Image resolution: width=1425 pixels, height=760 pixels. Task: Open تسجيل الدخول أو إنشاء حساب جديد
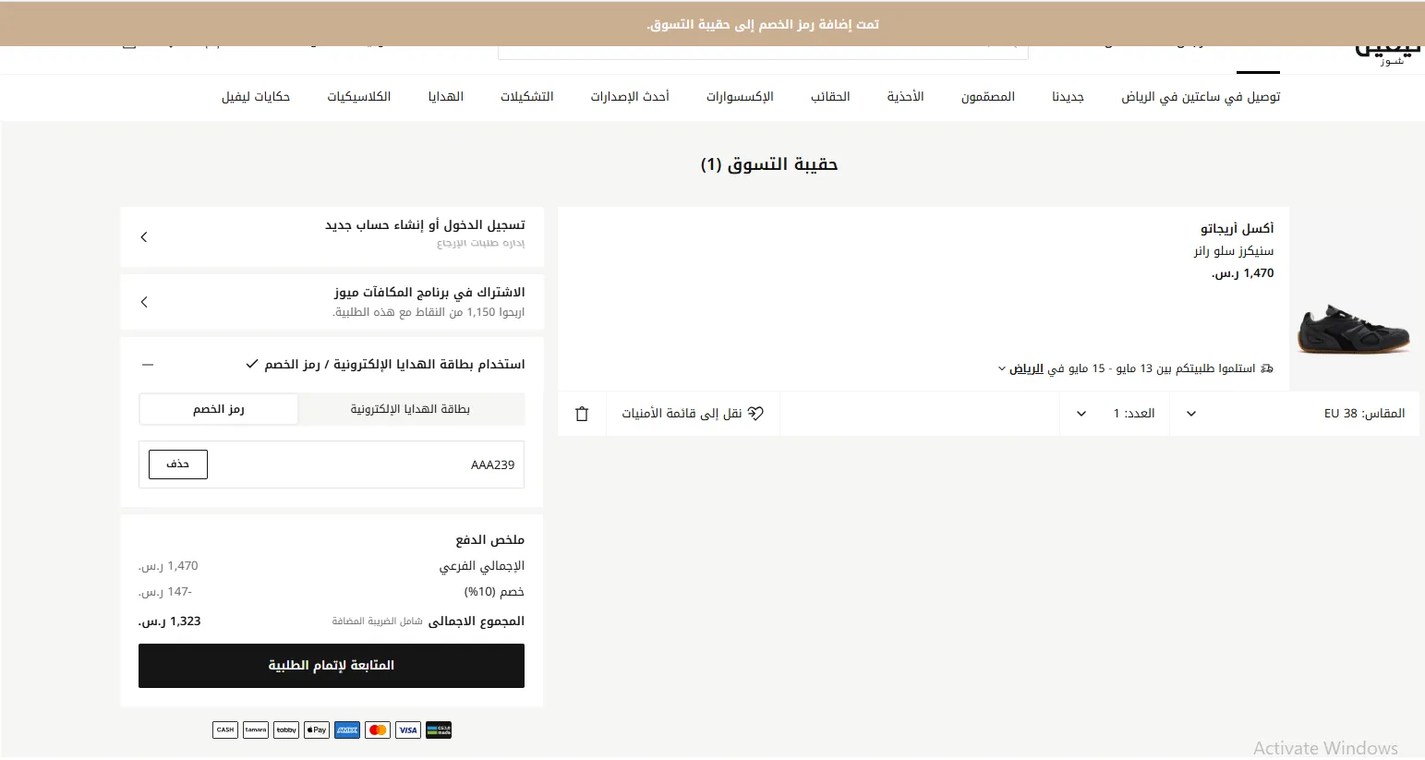(332, 236)
